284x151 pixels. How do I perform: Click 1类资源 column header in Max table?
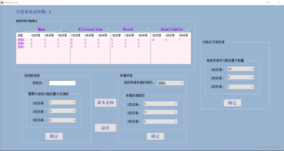(36, 35)
